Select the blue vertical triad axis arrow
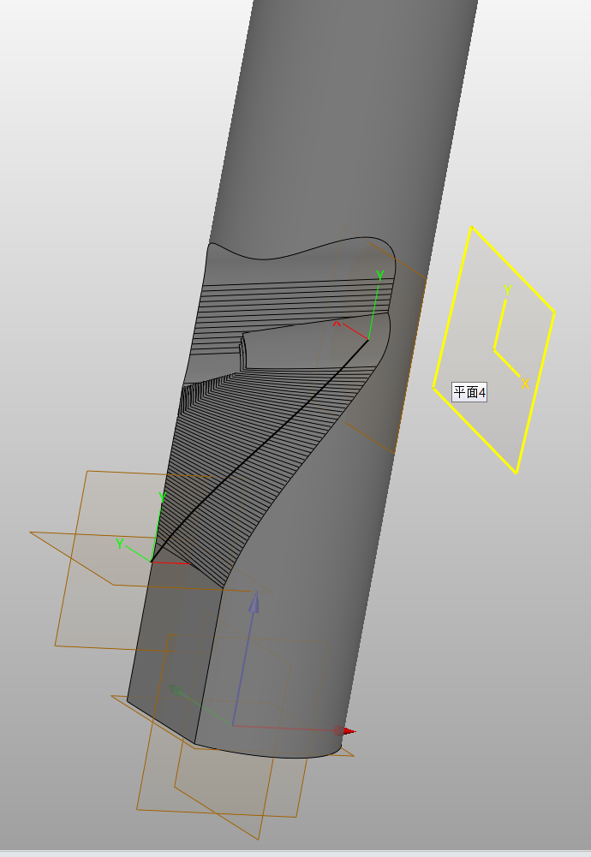 pyautogui.click(x=244, y=658)
